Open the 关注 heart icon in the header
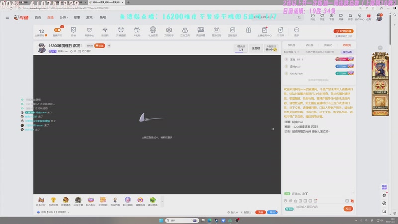398x224 pixels. tap(322, 17)
